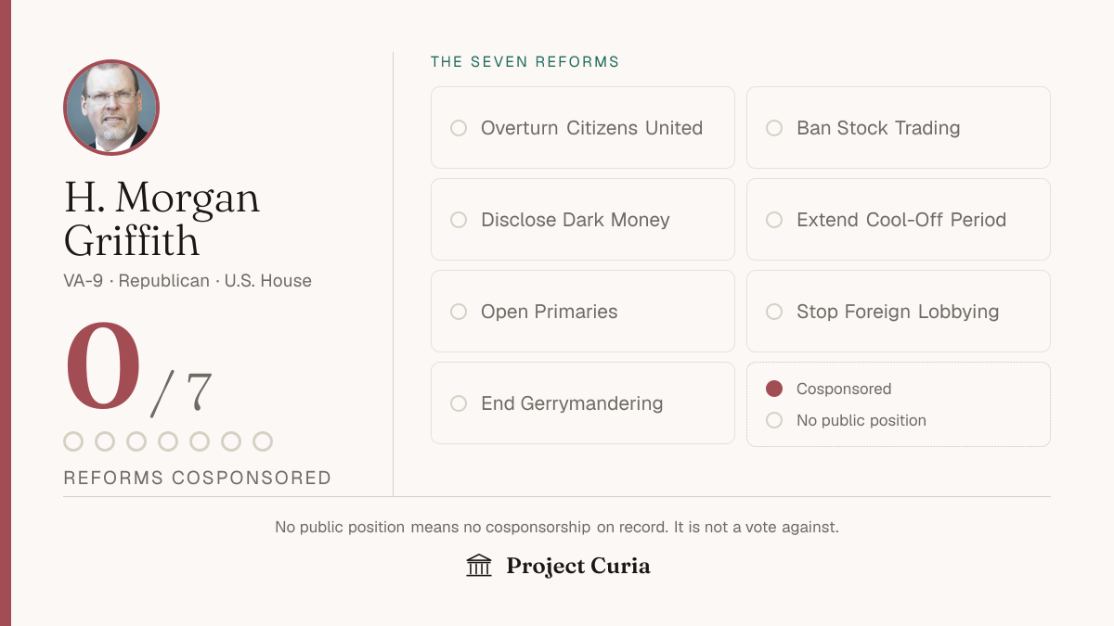The height and width of the screenshot is (626, 1114).
Task: Select the Ban Stock Trading status circle
Action: point(774,128)
